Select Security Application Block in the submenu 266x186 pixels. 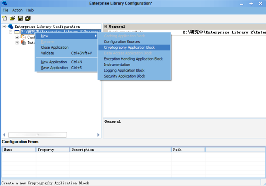(x=134, y=76)
